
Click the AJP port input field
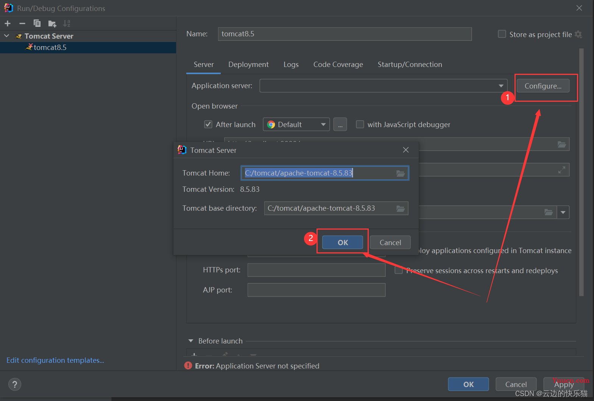tap(316, 290)
